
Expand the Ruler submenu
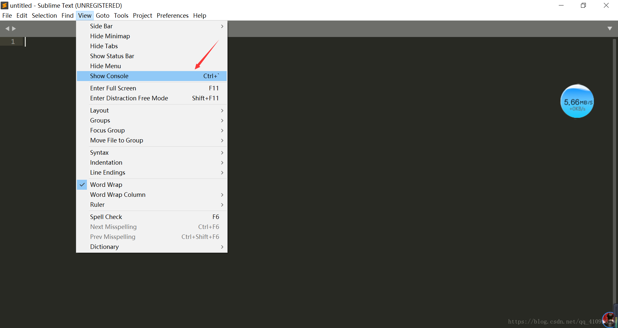152,205
